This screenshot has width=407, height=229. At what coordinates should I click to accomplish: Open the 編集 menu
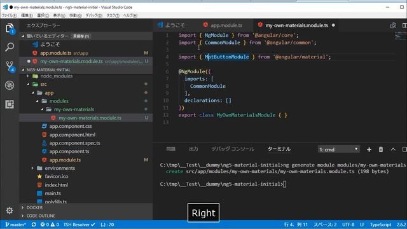point(27,15)
